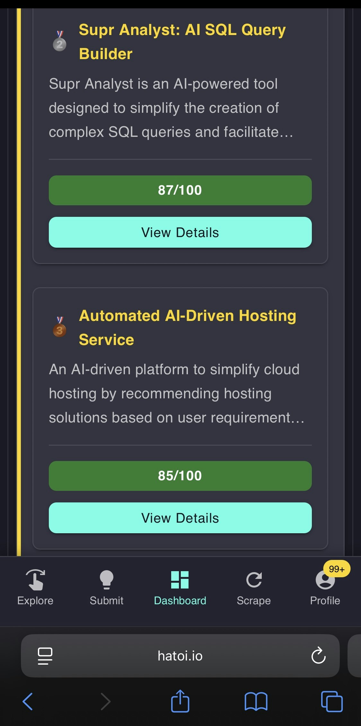This screenshot has height=726, width=361.
Task: Open the Scrape refresh icon
Action: [254, 580]
